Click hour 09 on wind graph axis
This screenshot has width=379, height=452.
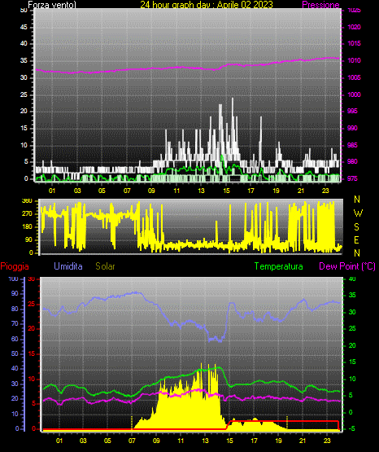151,191
